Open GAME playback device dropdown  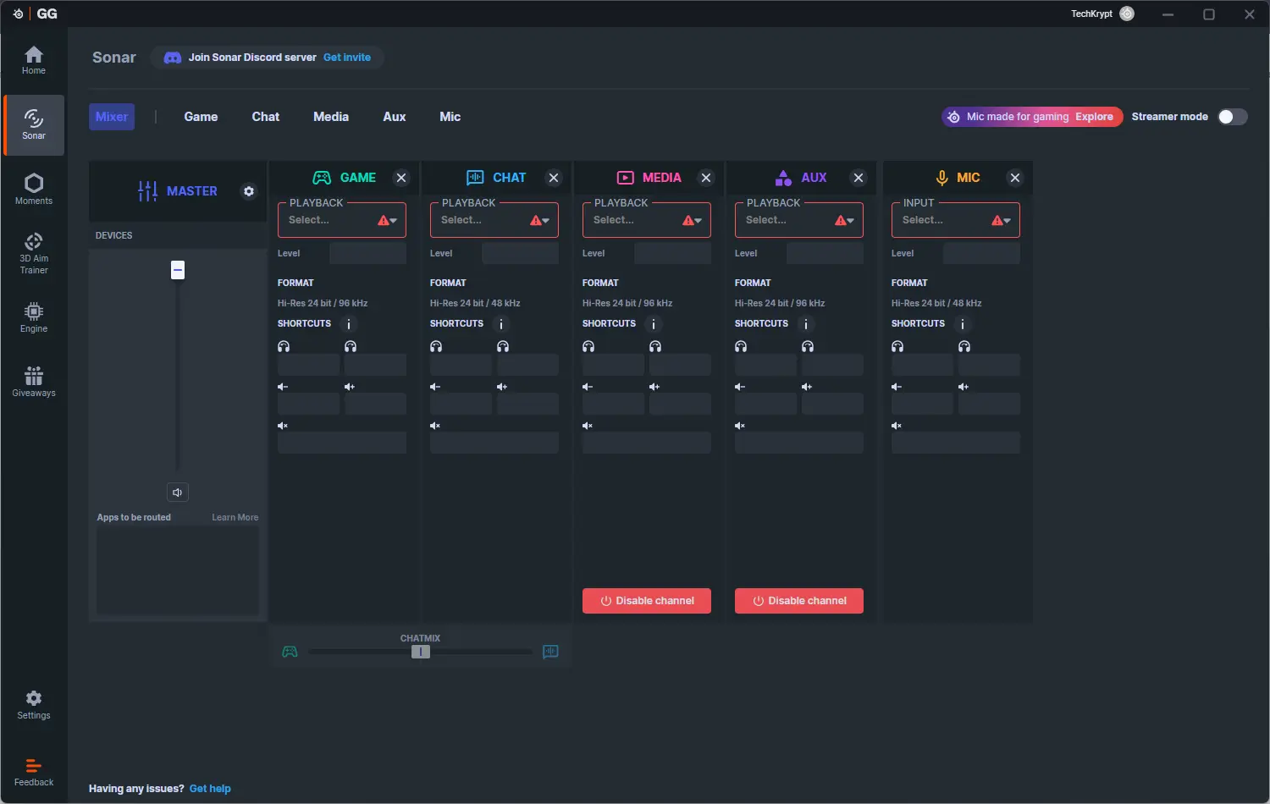[342, 220]
